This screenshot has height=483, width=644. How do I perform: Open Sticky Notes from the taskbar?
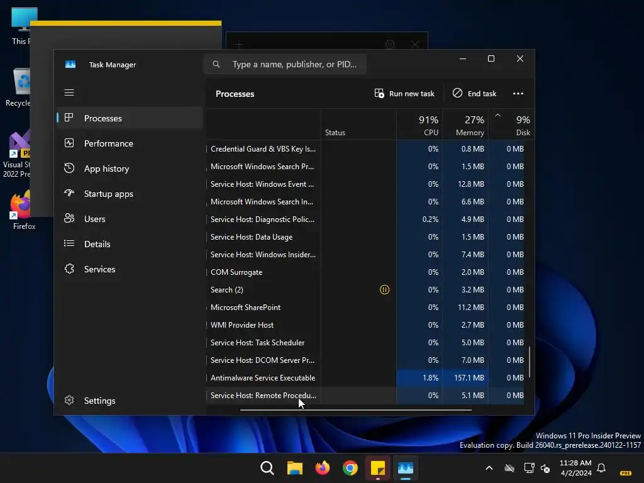(378, 468)
